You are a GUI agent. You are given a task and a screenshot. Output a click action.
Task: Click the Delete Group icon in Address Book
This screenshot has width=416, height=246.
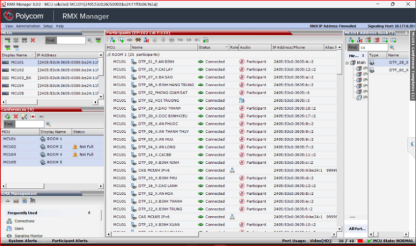point(377,40)
